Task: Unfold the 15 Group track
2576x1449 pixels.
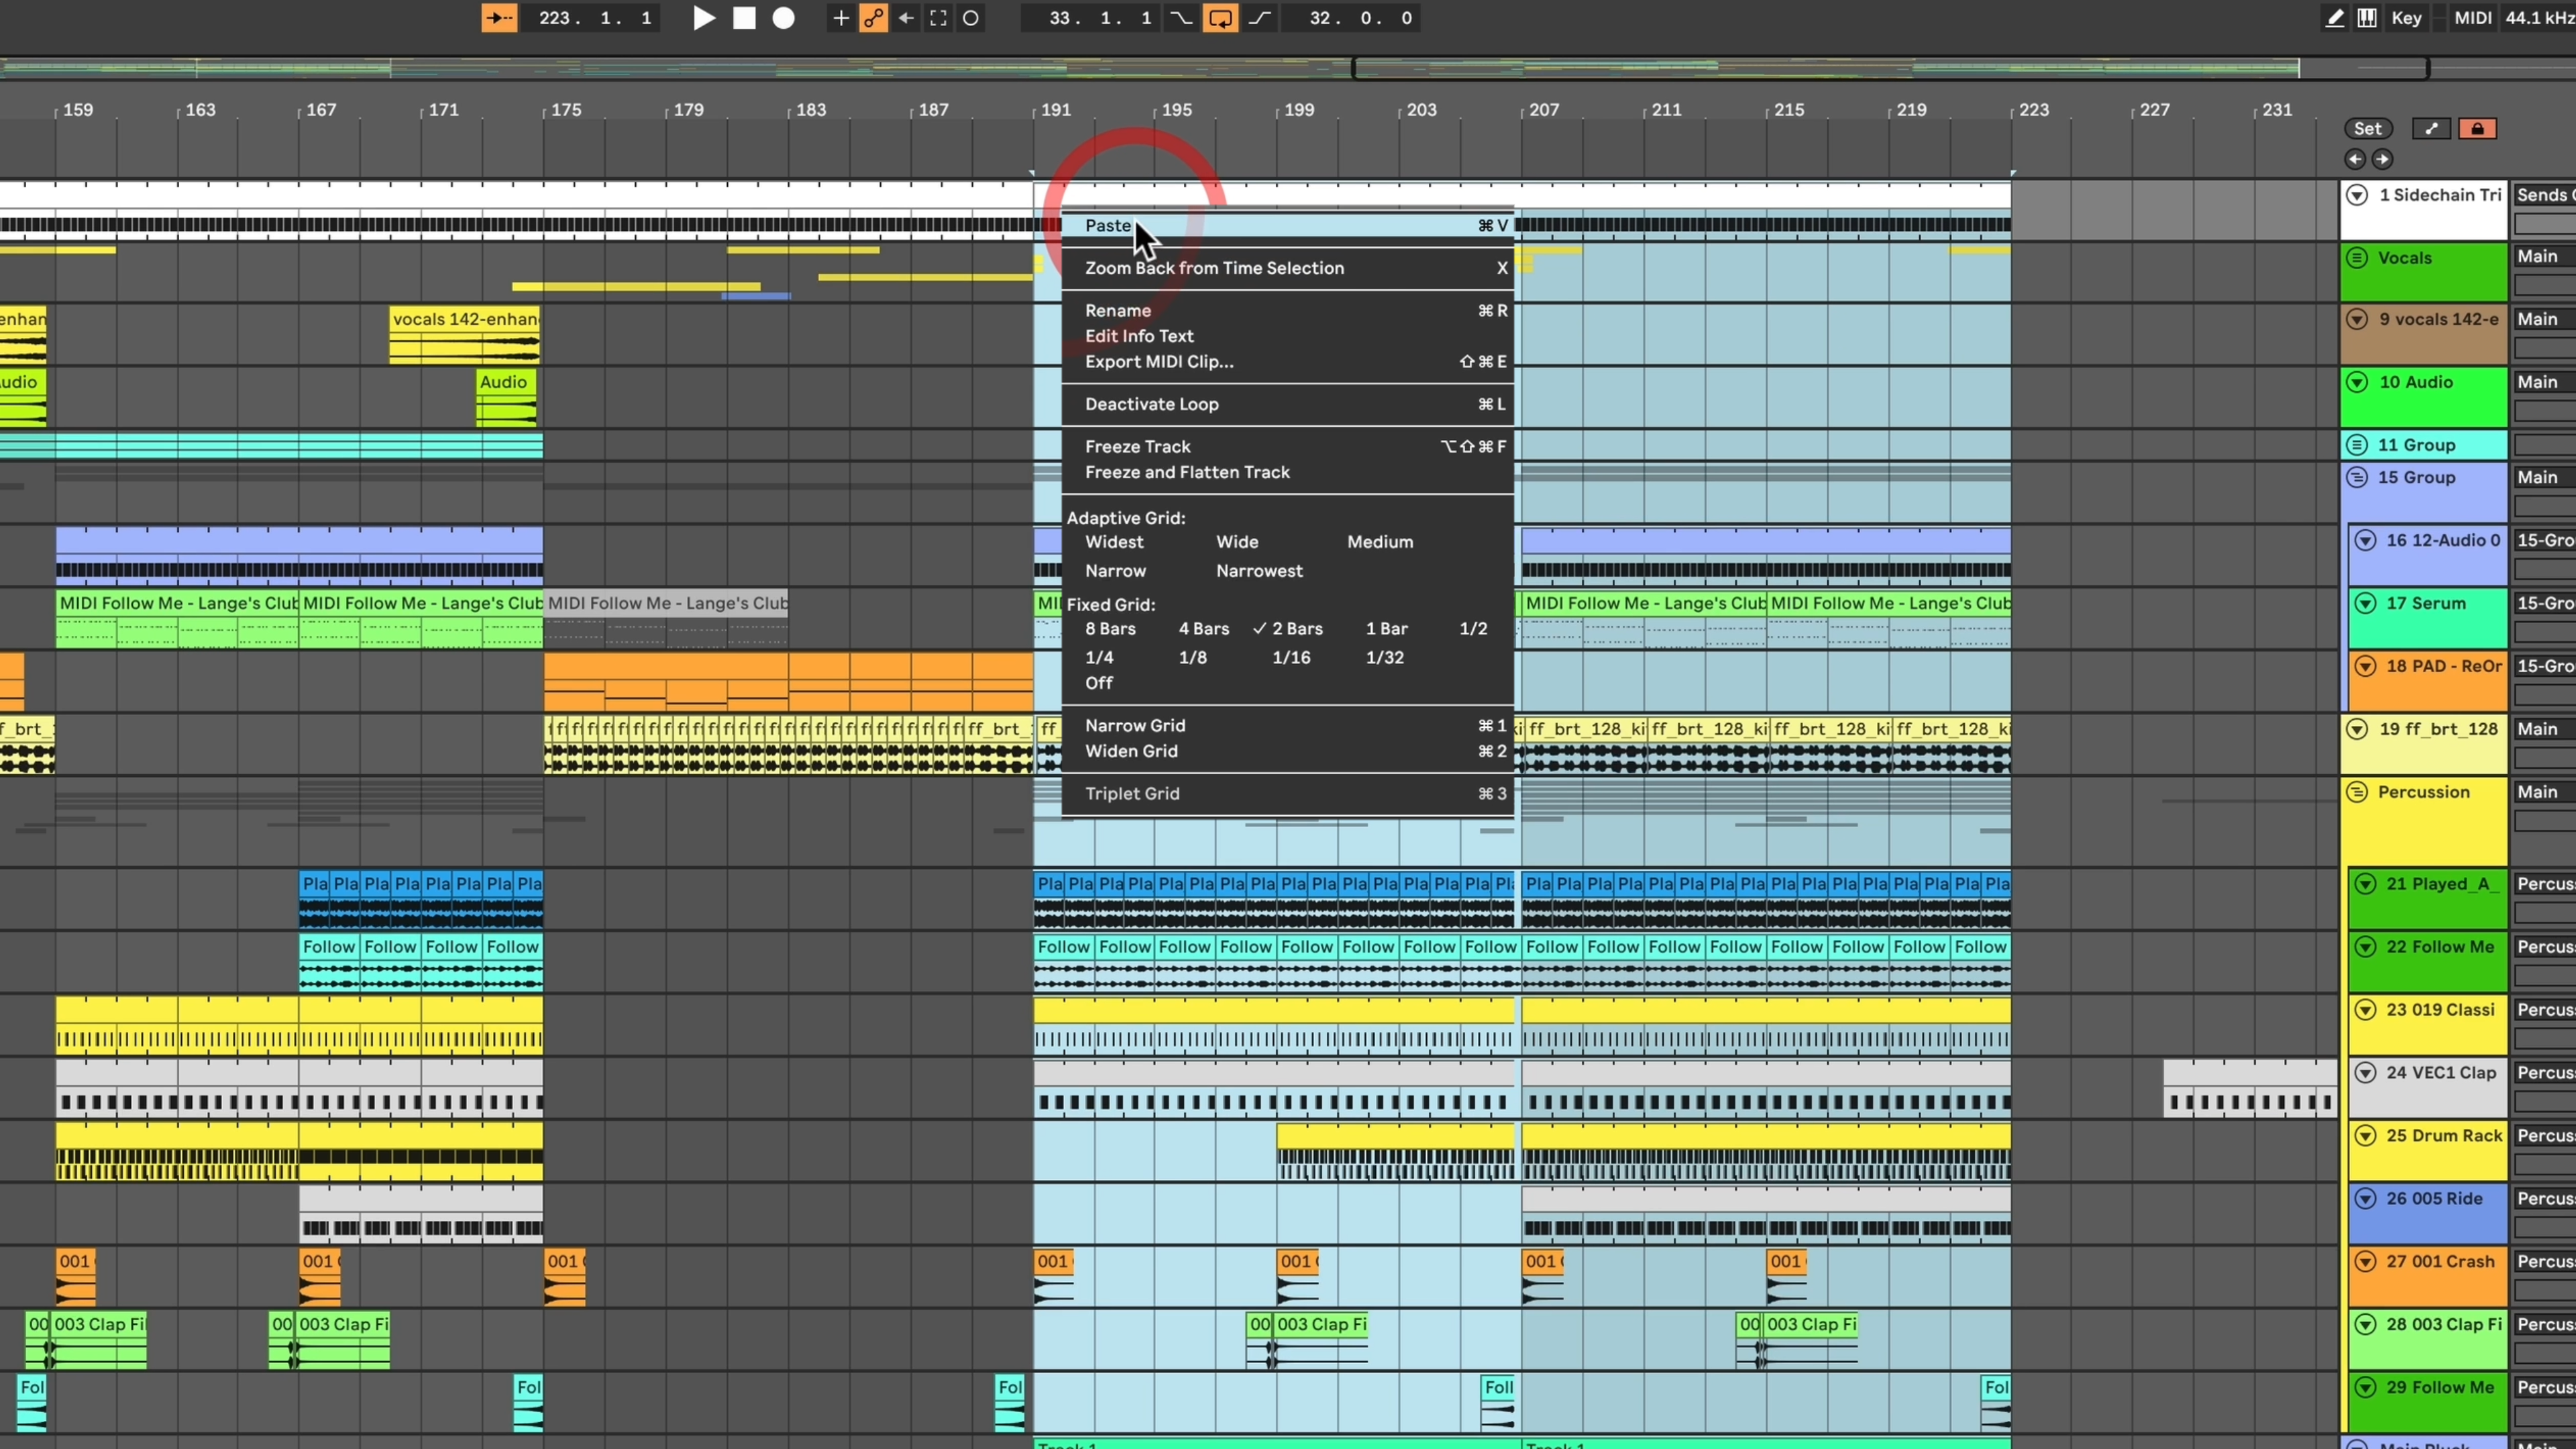Action: click(2357, 477)
